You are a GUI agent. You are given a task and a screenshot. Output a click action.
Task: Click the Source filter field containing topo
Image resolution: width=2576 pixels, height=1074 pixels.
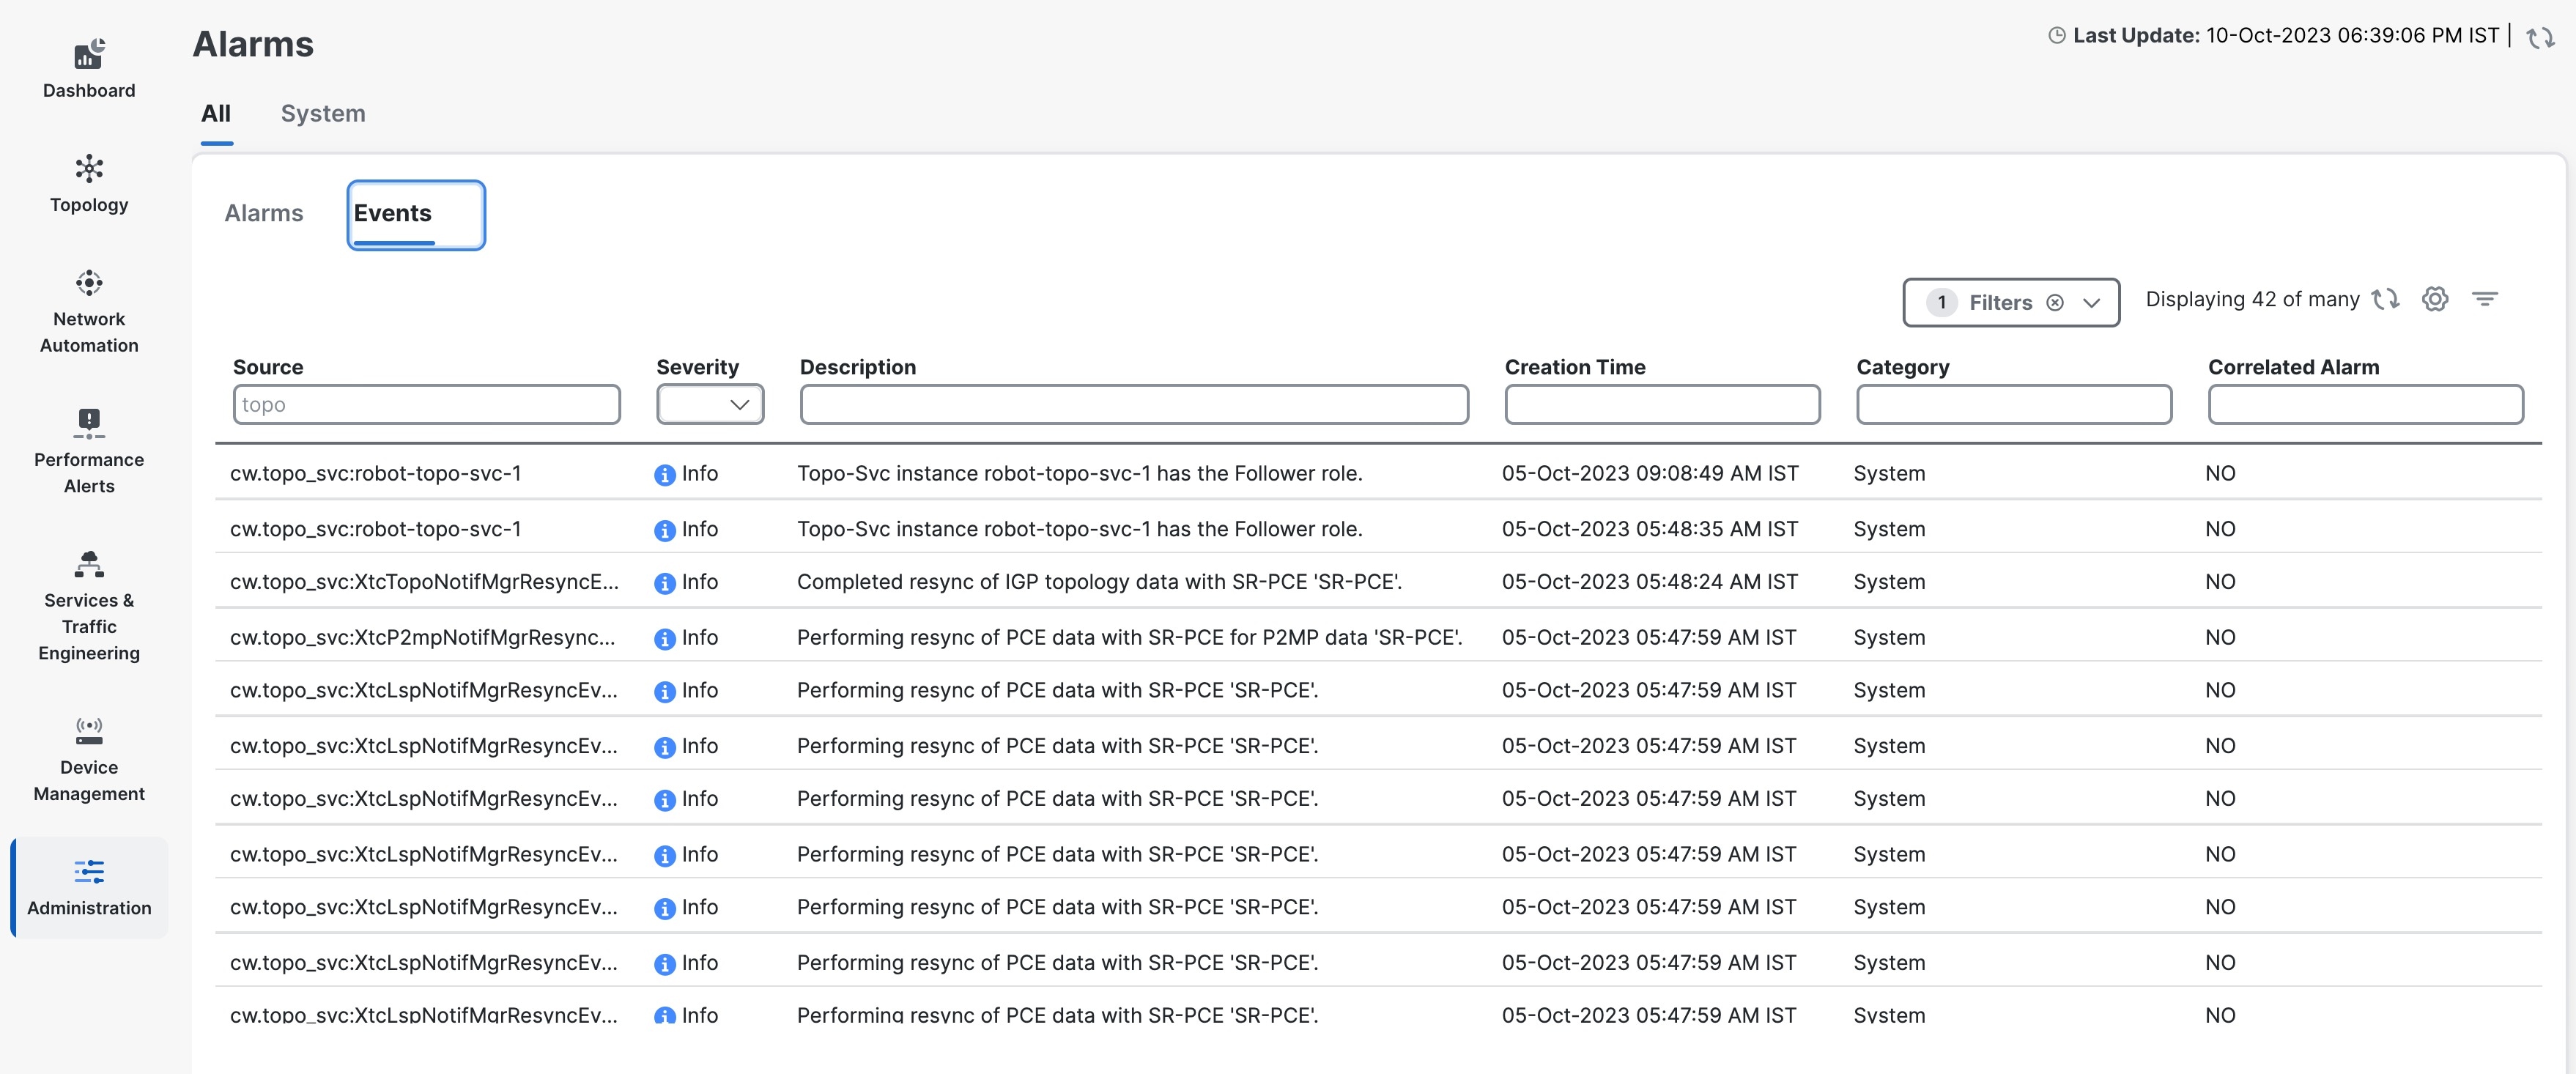[x=427, y=404]
